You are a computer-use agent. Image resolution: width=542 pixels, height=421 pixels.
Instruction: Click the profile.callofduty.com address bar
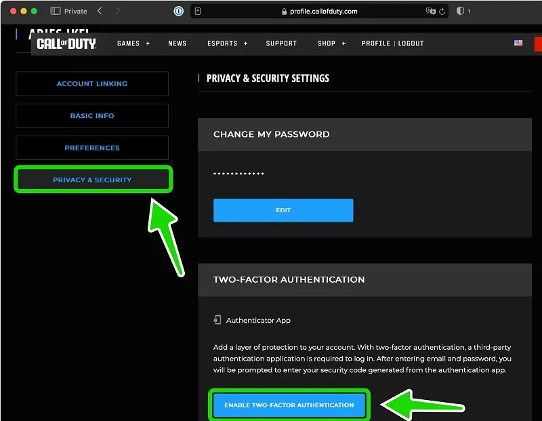[319, 12]
